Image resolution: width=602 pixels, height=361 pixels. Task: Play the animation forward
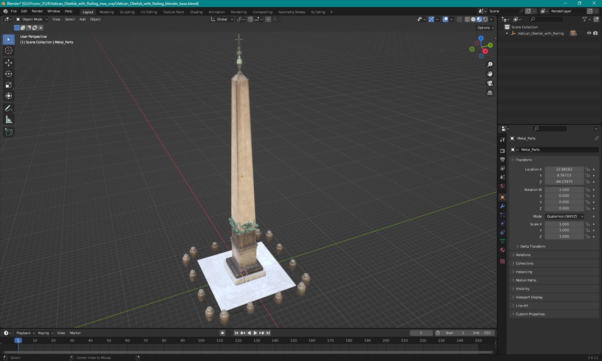coord(255,333)
